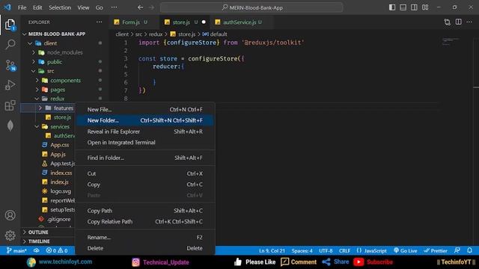479x269 pixels.
Task: Open the Explorer view in activity bar
Action: (x=10, y=25)
